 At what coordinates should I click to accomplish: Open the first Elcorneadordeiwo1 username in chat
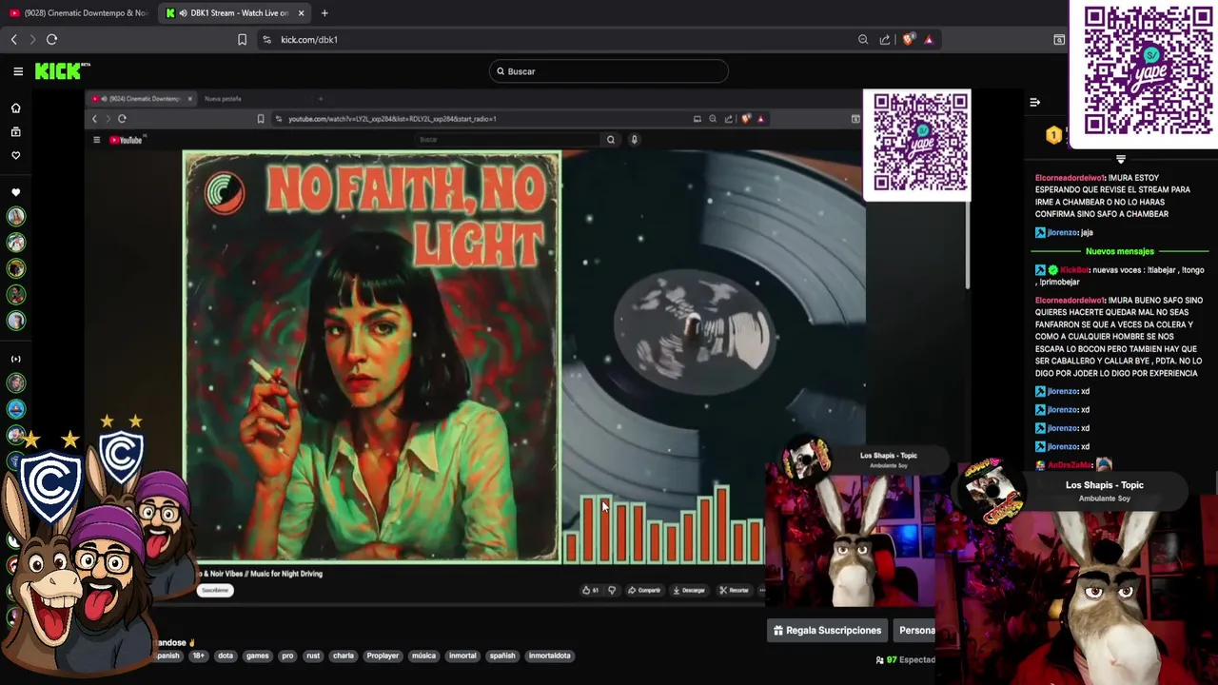pos(1071,178)
